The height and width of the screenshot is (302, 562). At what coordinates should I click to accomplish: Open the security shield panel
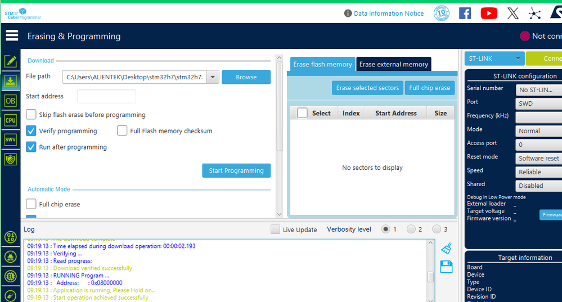click(x=10, y=159)
